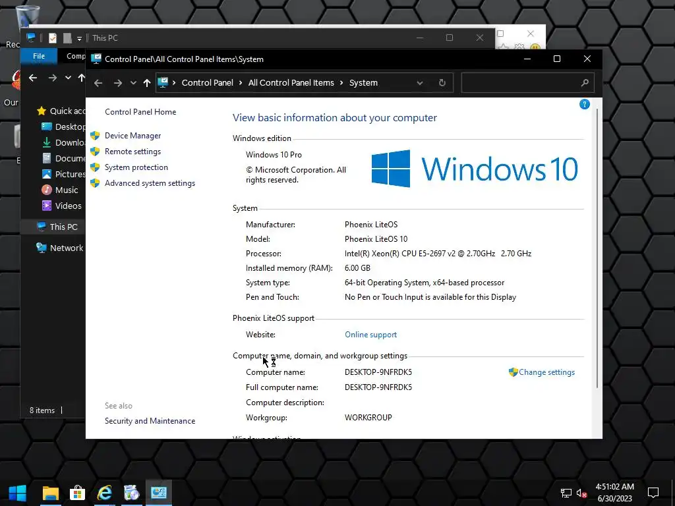Refresh the System control panel page
This screenshot has height=506, width=675.
coord(442,82)
